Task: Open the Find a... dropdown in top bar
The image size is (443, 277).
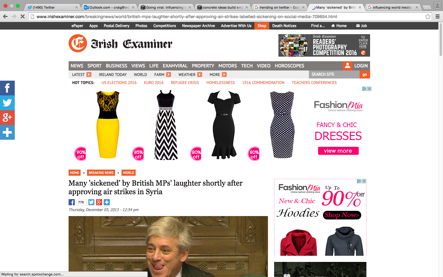Action: 318,26
